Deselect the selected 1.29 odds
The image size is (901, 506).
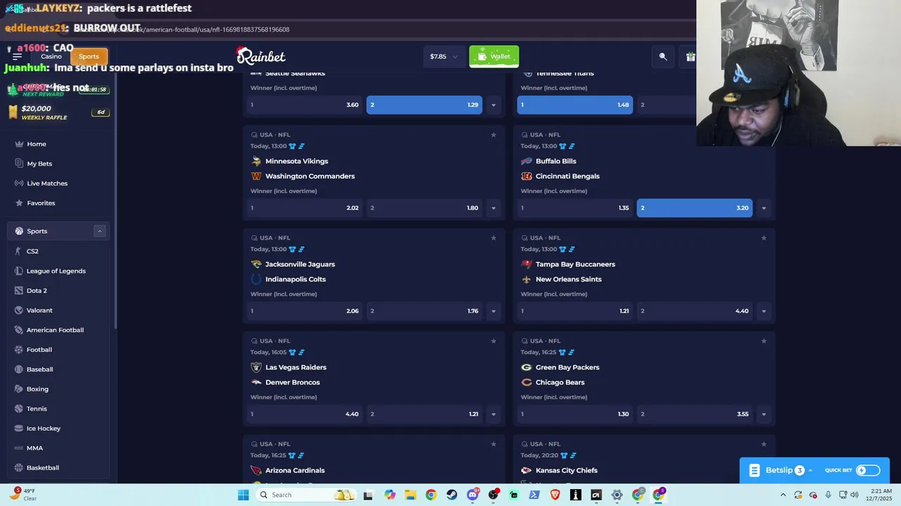[x=424, y=105]
